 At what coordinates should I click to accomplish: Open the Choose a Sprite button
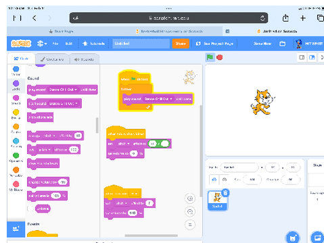point(292,238)
